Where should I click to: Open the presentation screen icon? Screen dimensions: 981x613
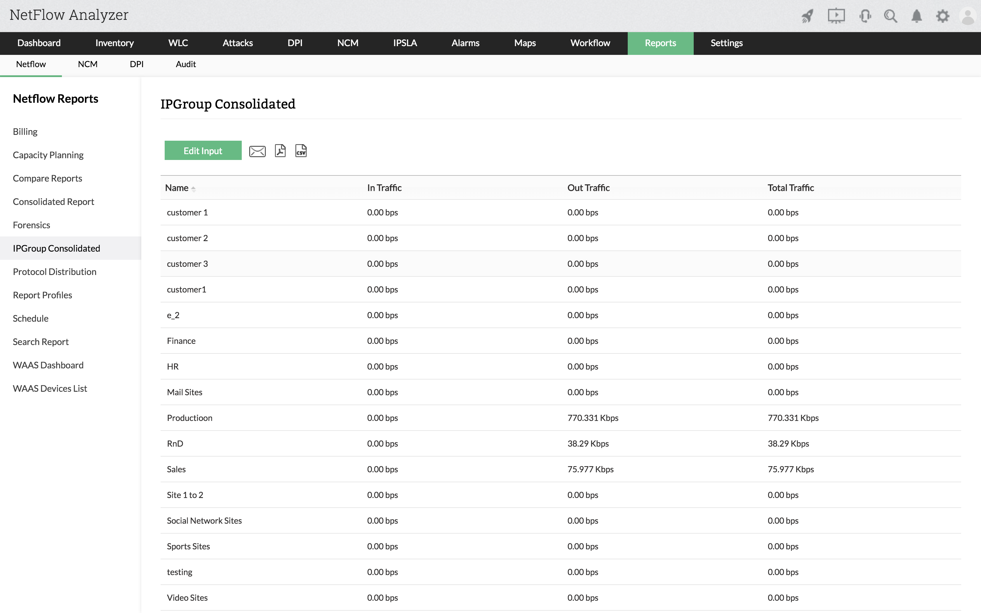pyautogui.click(x=836, y=16)
